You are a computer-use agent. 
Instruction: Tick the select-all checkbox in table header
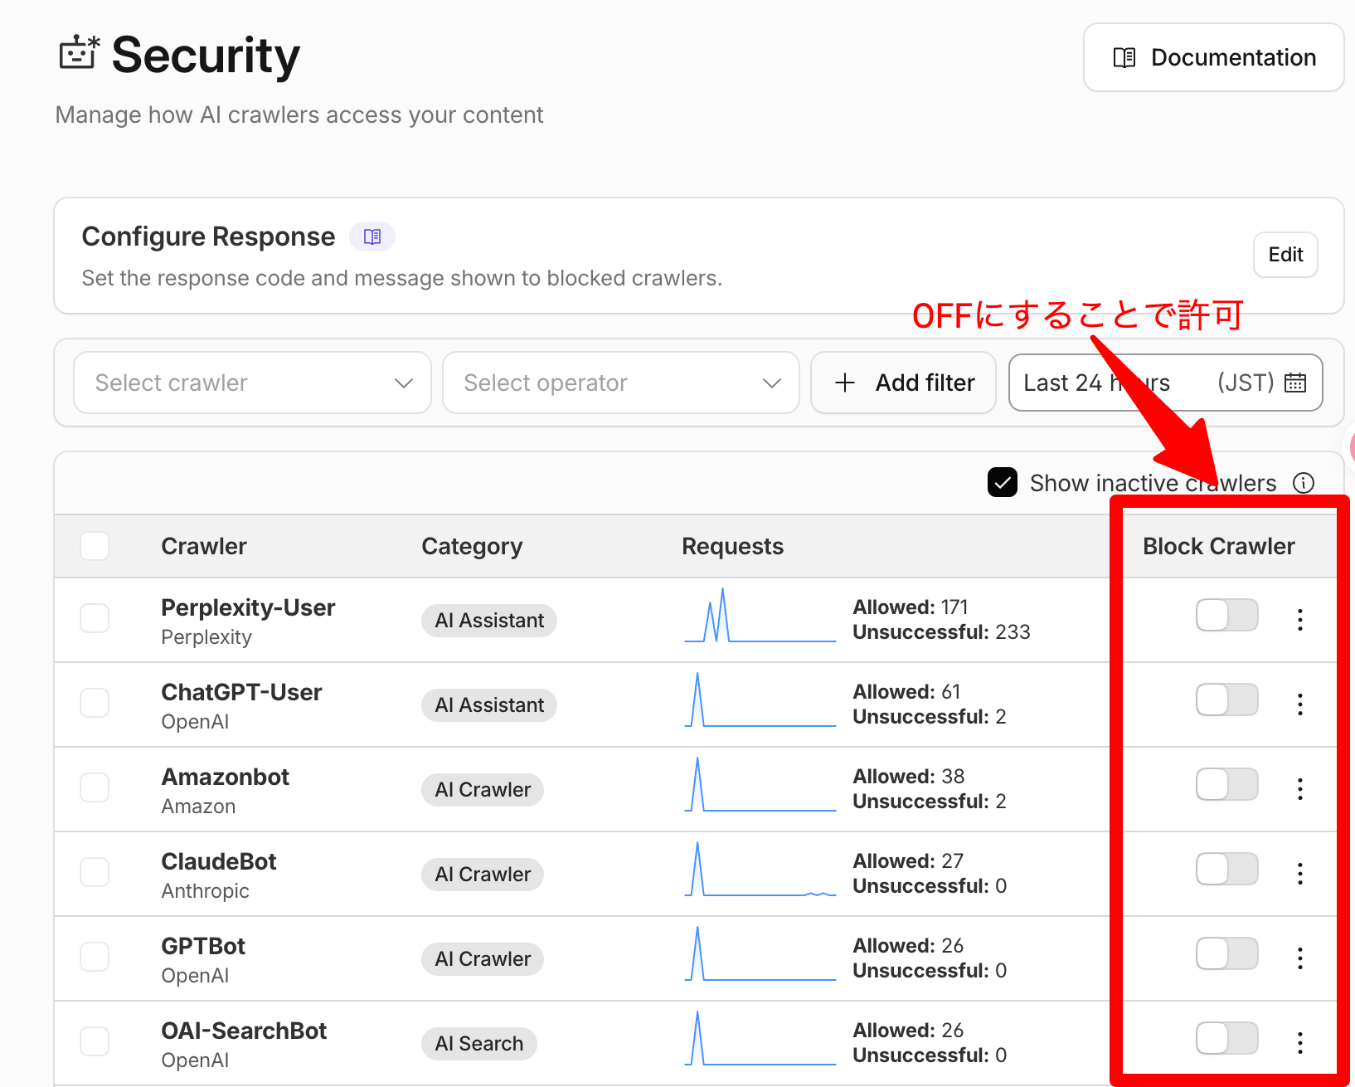tap(95, 546)
